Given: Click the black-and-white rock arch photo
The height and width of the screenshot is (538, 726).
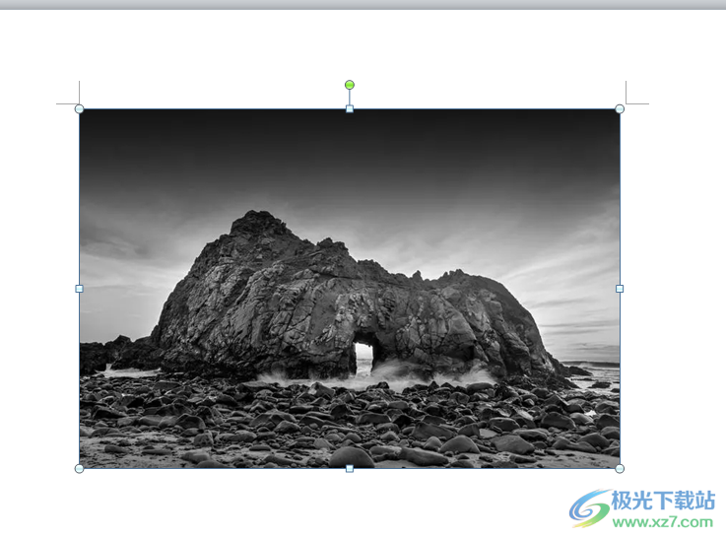Looking at the screenshot, I should coord(350,289).
